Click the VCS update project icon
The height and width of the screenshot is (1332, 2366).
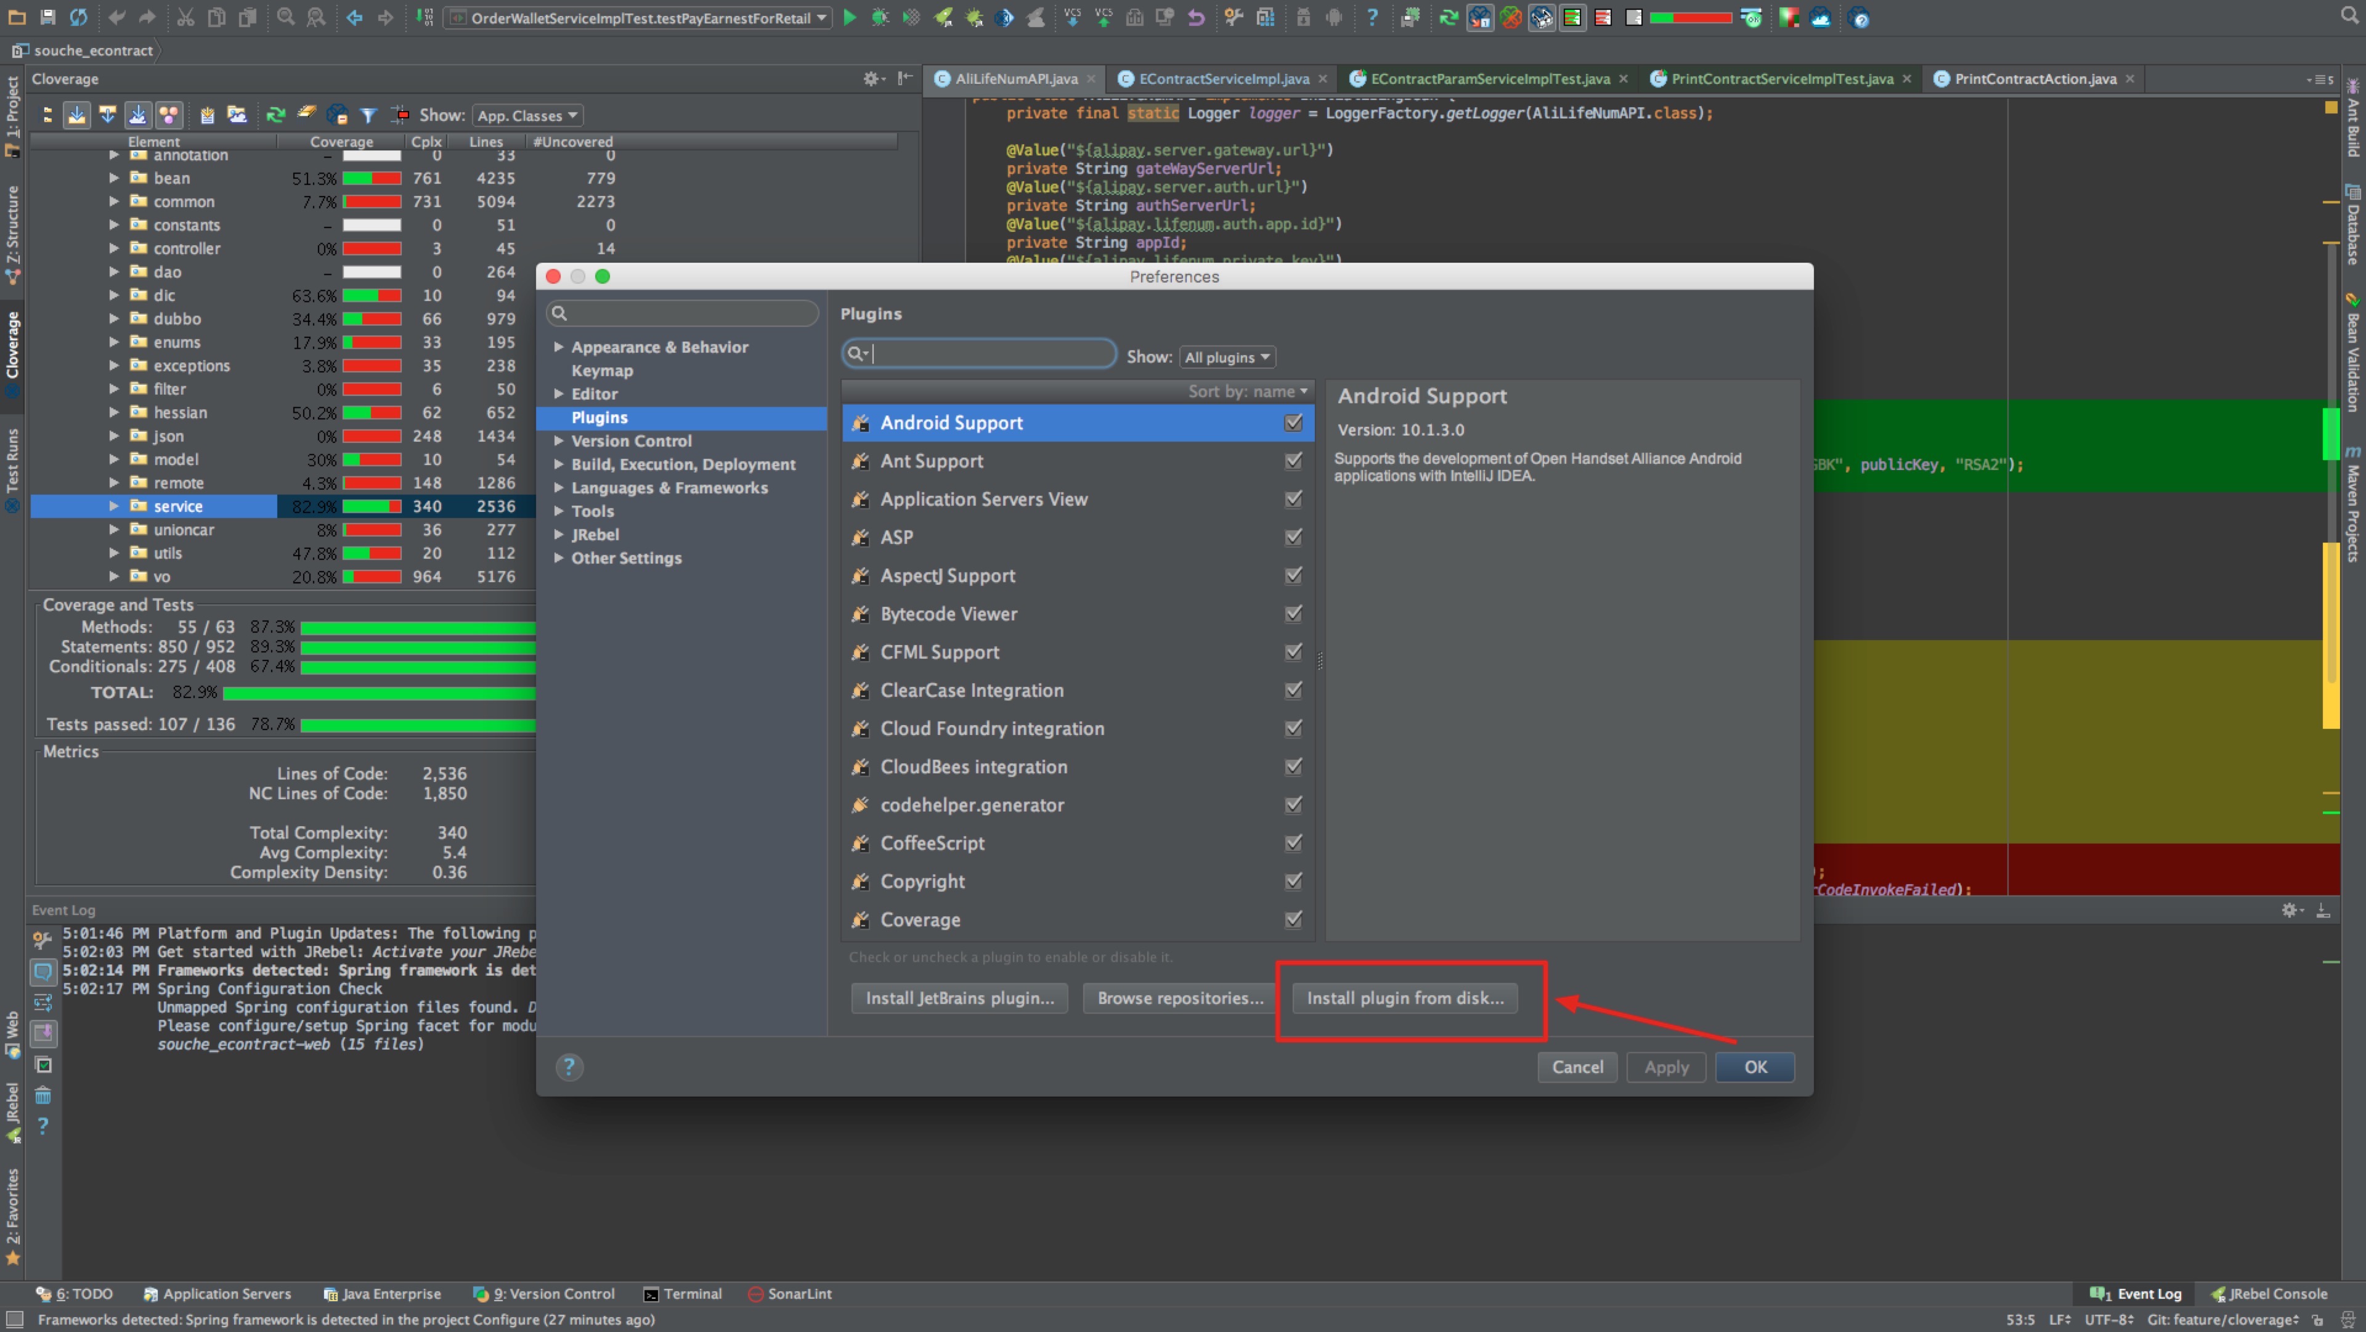click(1072, 17)
